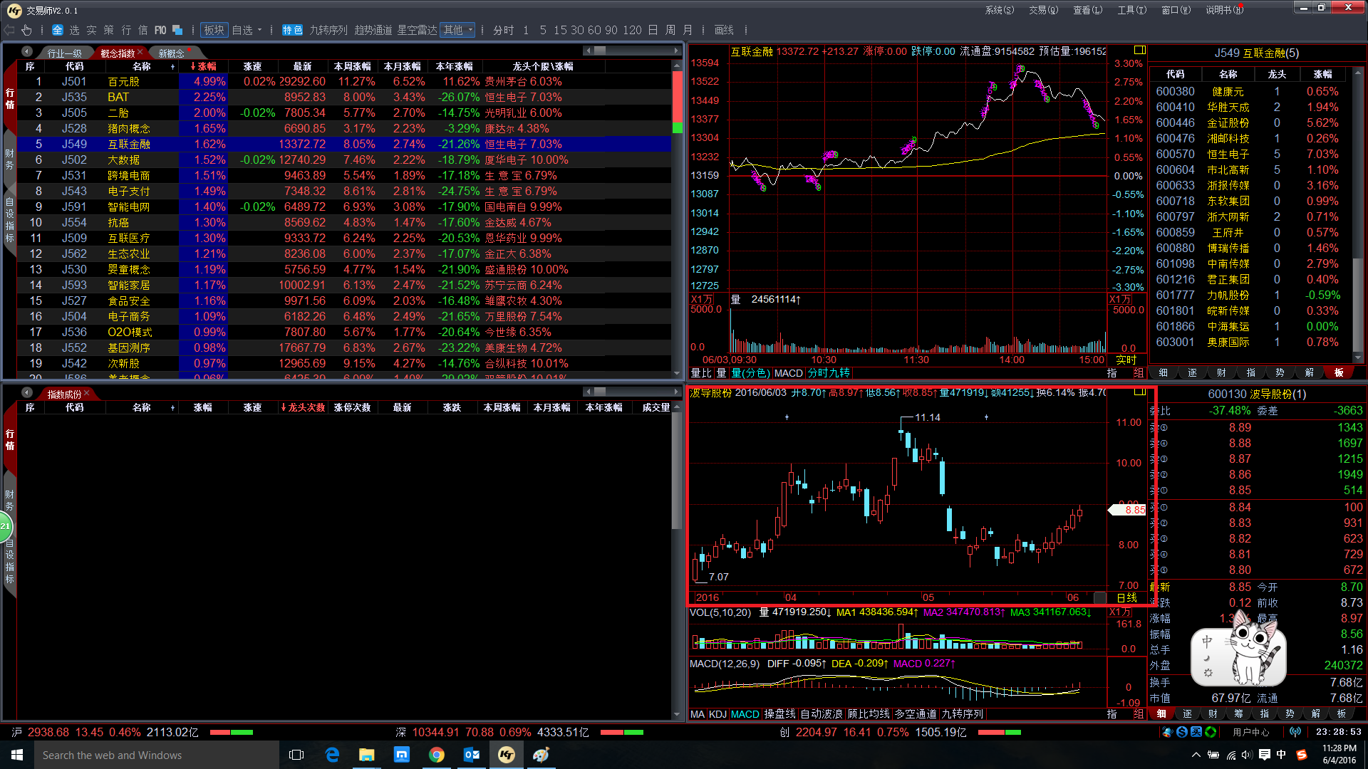Screen dimensions: 1368x769
Task: Select the 60 minute period button
Action: tap(594, 30)
